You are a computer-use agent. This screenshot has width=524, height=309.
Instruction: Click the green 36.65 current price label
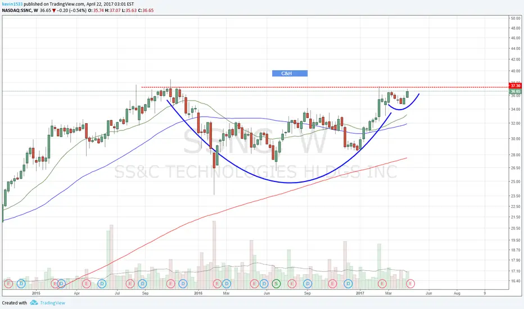click(x=516, y=91)
